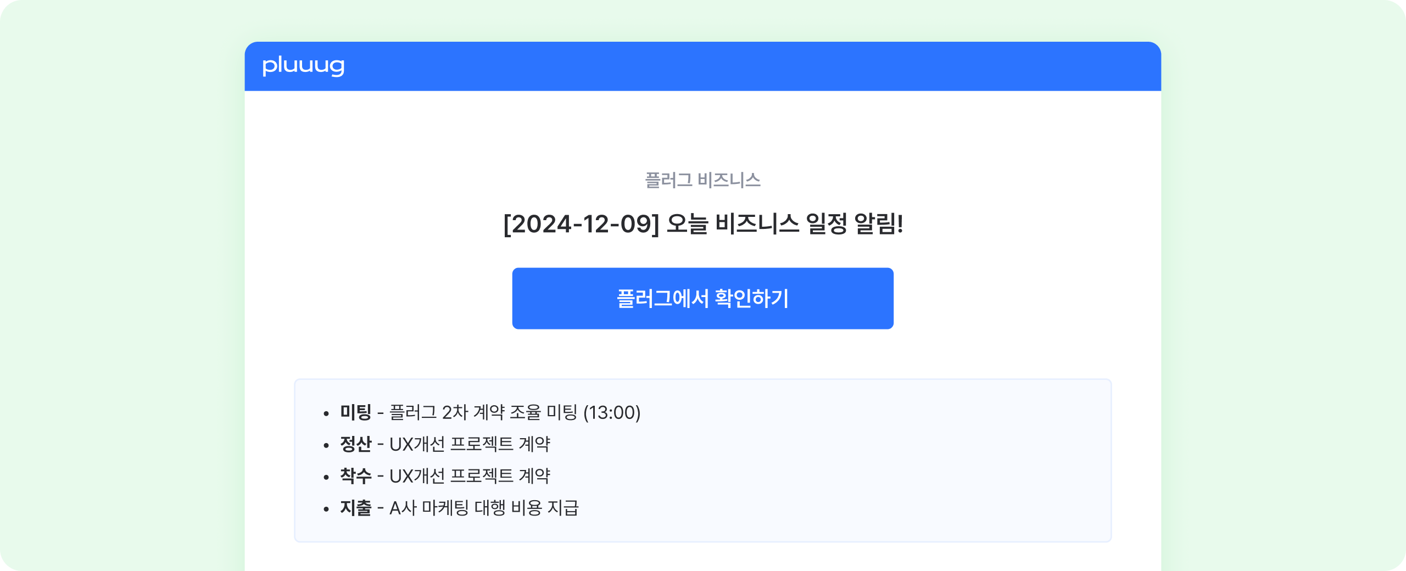This screenshot has height=571, width=1406.
Task: Select UX개선 프로젝트 계약 in the 정산 row
Action: point(470,444)
